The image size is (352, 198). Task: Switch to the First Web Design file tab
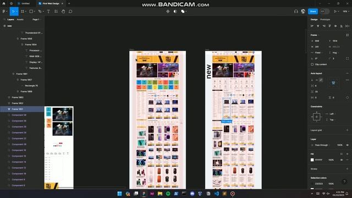[x=51, y=3]
